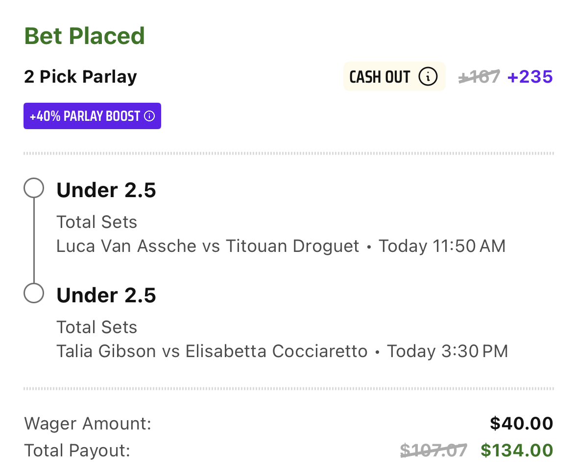Click the $40.00 wager amount
The width and height of the screenshot is (574, 474).
point(521,424)
